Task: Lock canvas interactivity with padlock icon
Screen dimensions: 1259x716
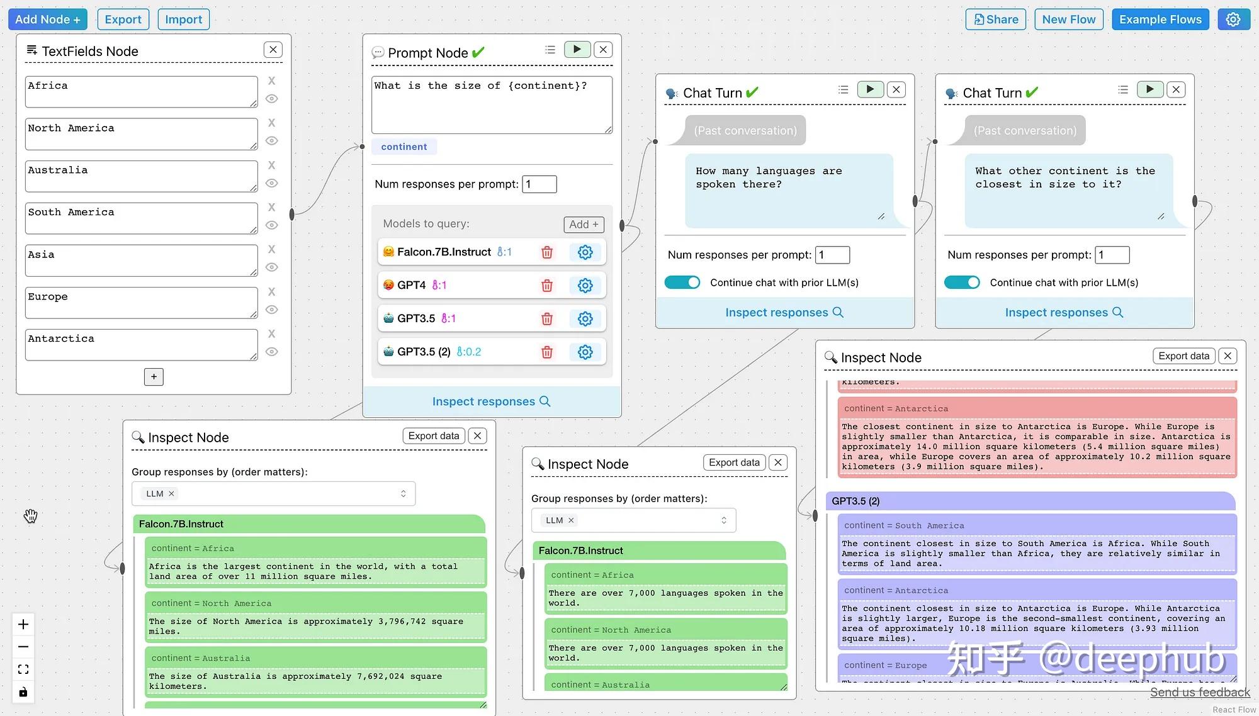Action: (23, 692)
